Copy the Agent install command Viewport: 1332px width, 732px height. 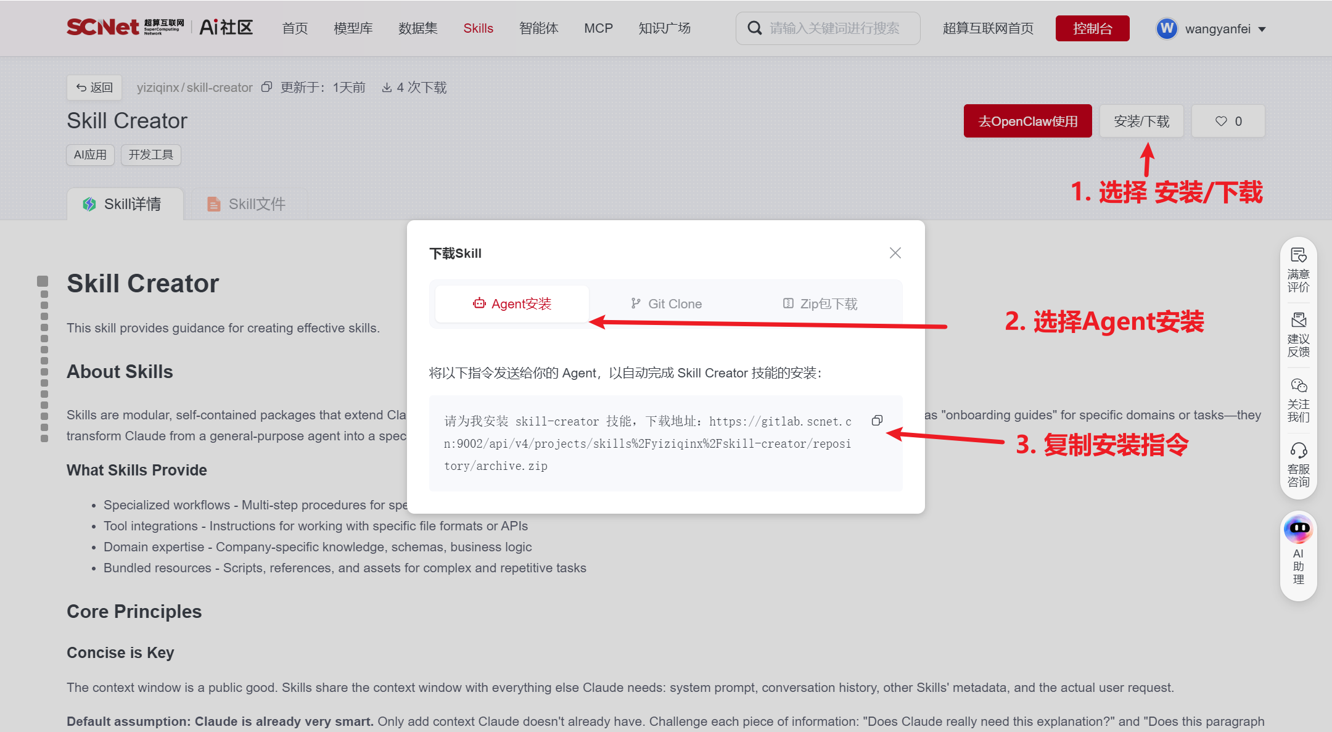click(x=877, y=421)
